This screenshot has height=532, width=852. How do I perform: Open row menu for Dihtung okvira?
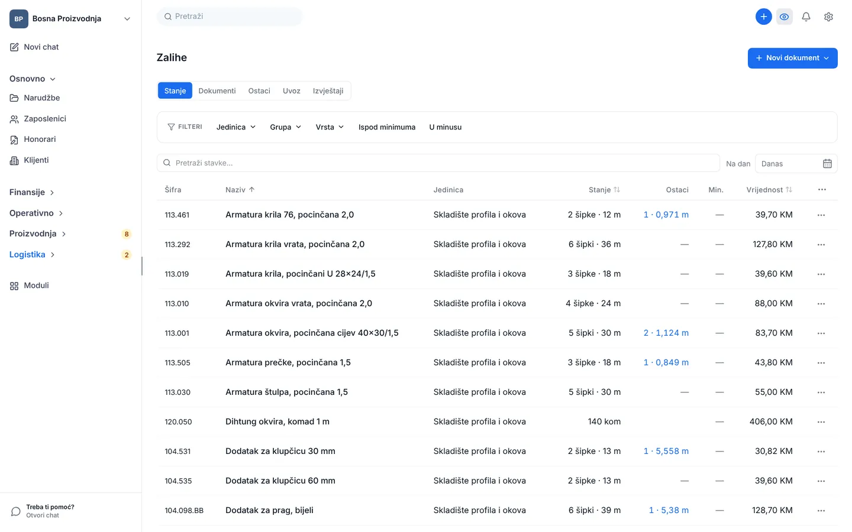(821, 422)
